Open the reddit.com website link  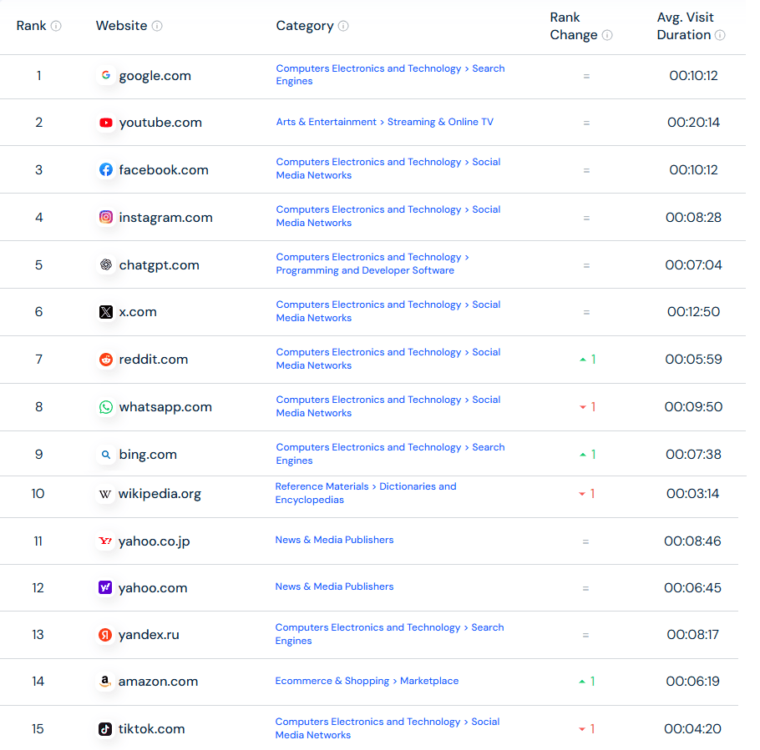(x=153, y=360)
